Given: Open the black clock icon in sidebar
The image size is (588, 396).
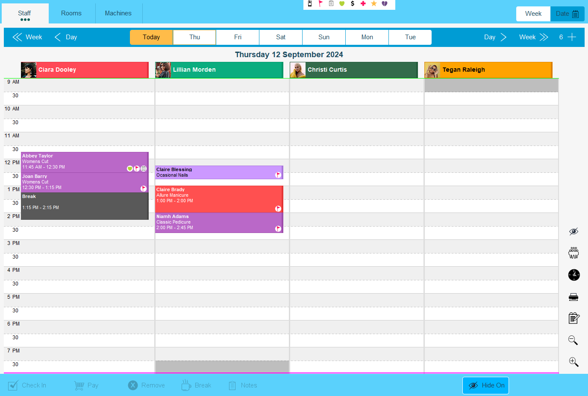Looking at the screenshot, I should (x=574, y=275).
